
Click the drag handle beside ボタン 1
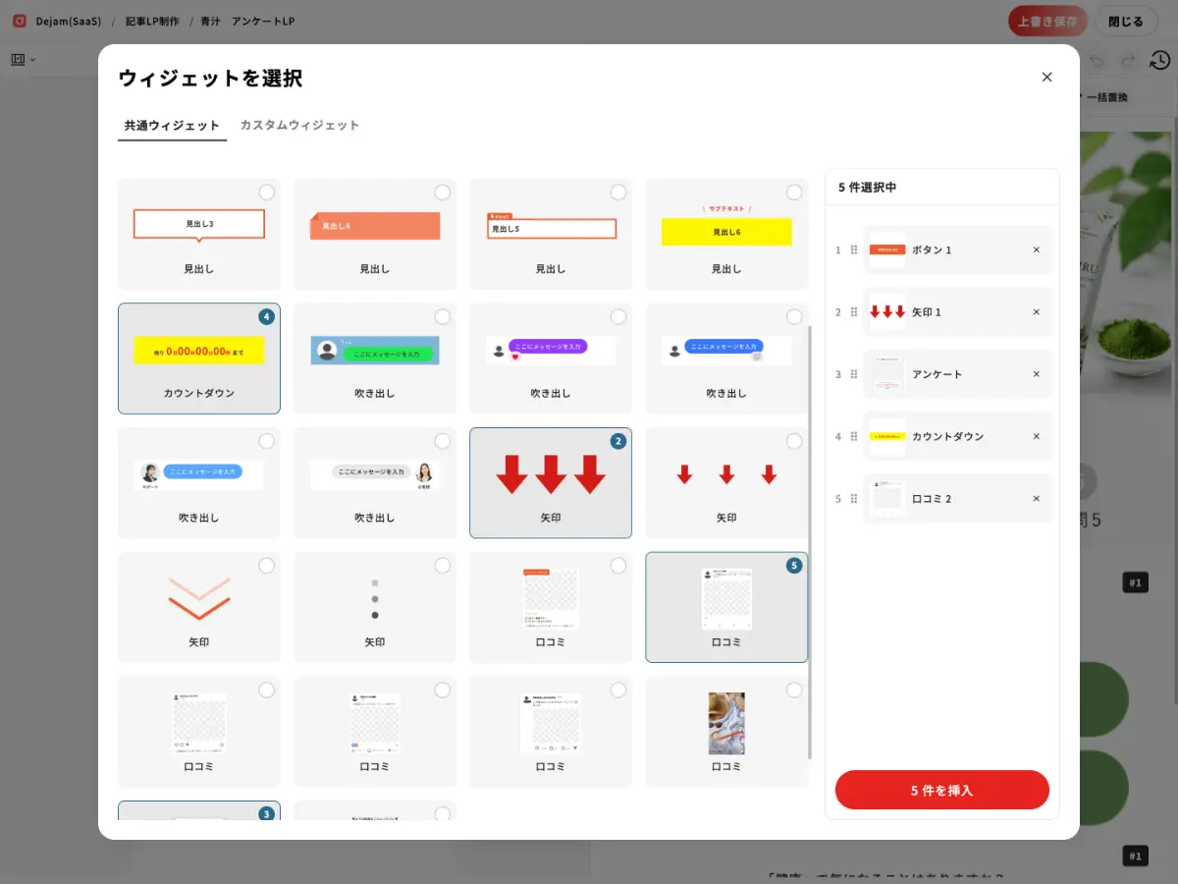[x=853, y=249]
